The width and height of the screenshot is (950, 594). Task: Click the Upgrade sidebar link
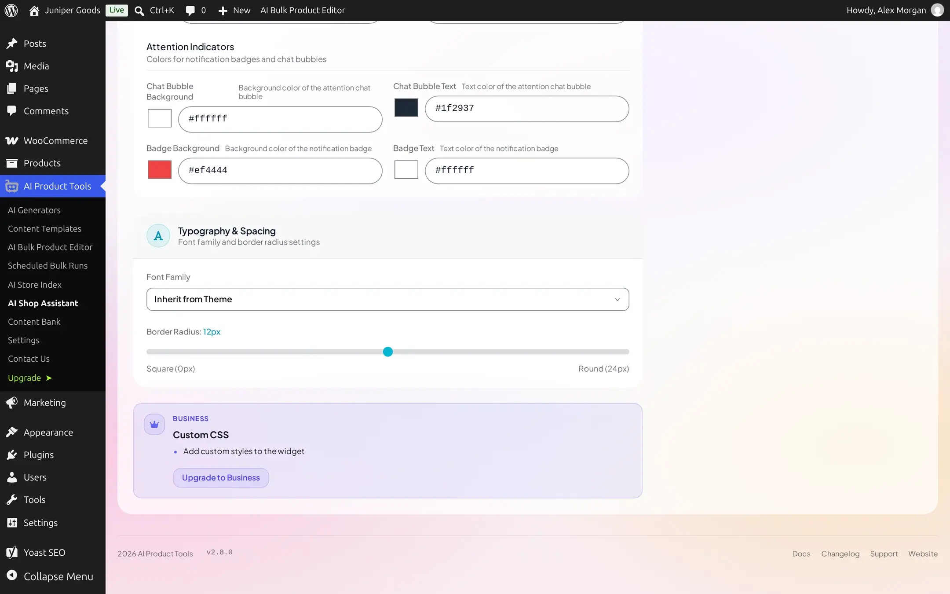tap(30, 378)
